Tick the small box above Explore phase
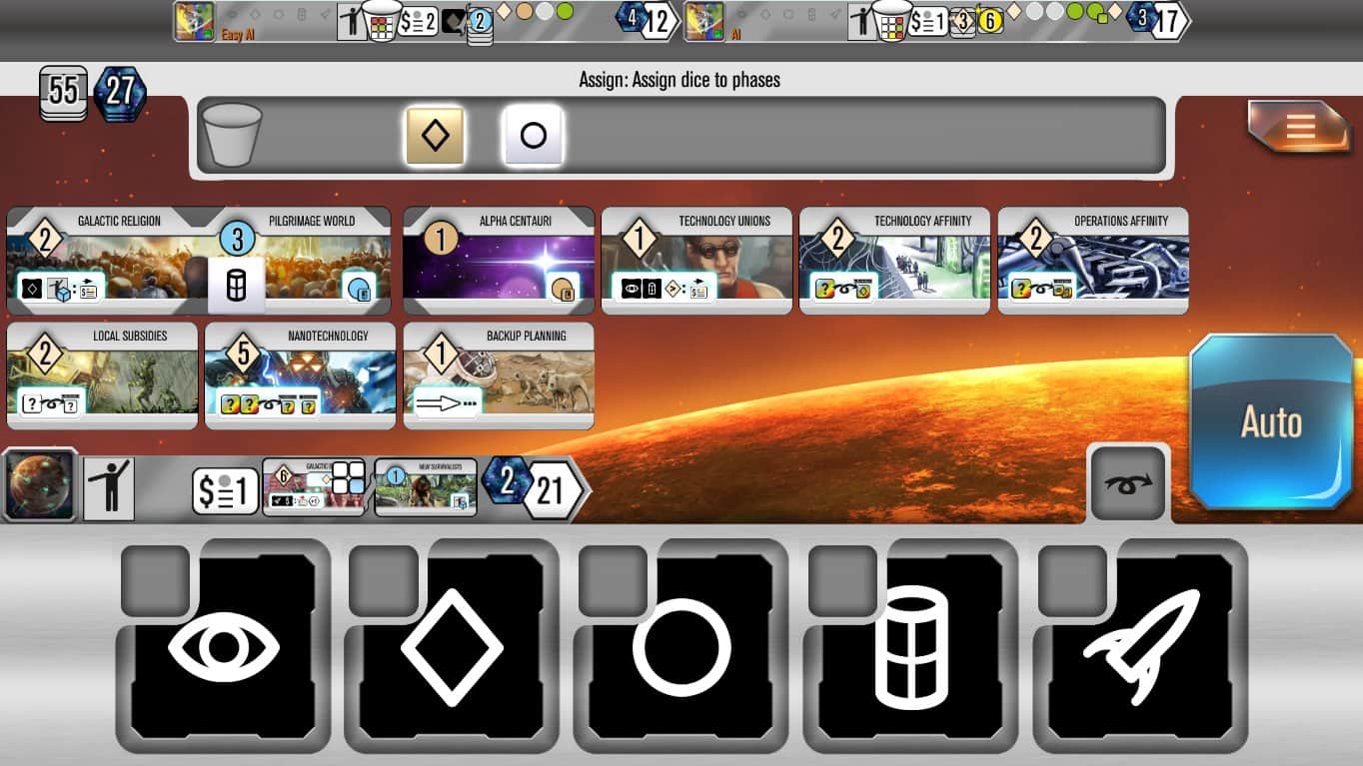This screenshot has width=1363, height=766. coord(154,580)
